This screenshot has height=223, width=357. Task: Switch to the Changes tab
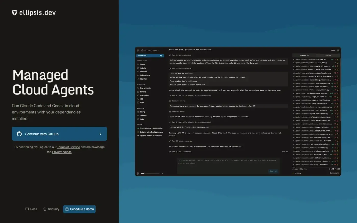click(304, 55)
